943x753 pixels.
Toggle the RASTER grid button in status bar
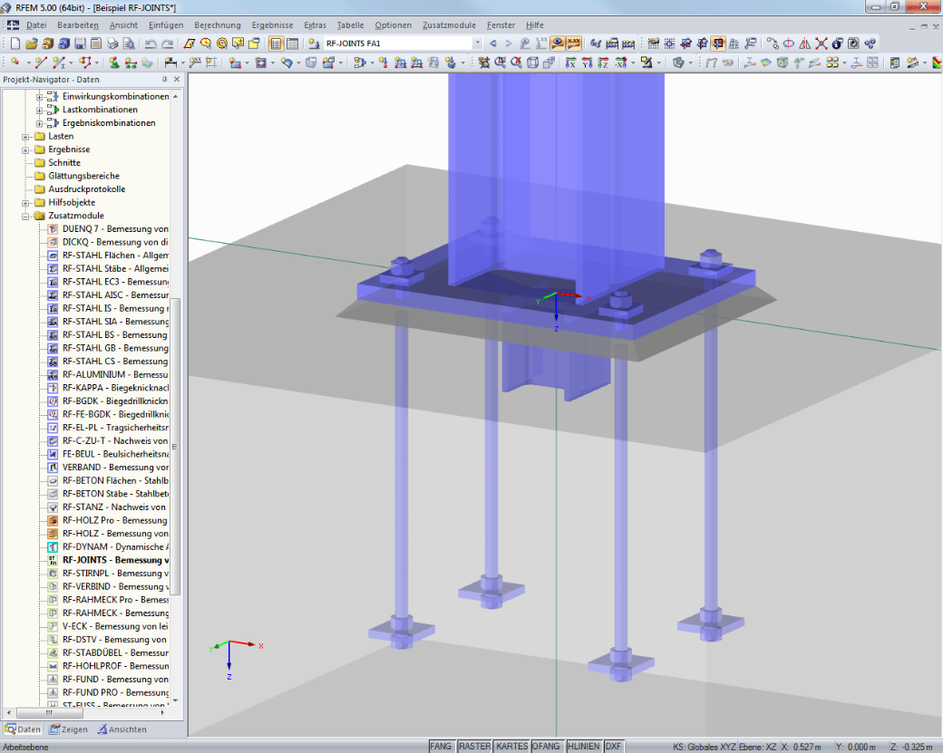point(474,746)
